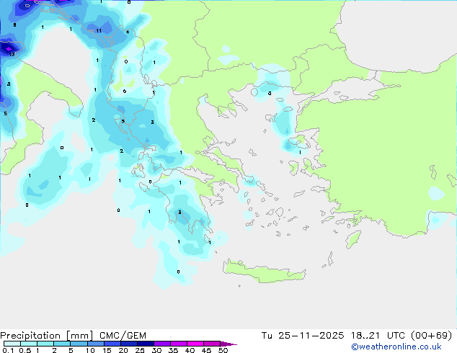Select the "Tu 25-11-2025" date text
Image resolution: width=457 pixels, height=353 pixels.
point(303,336)
